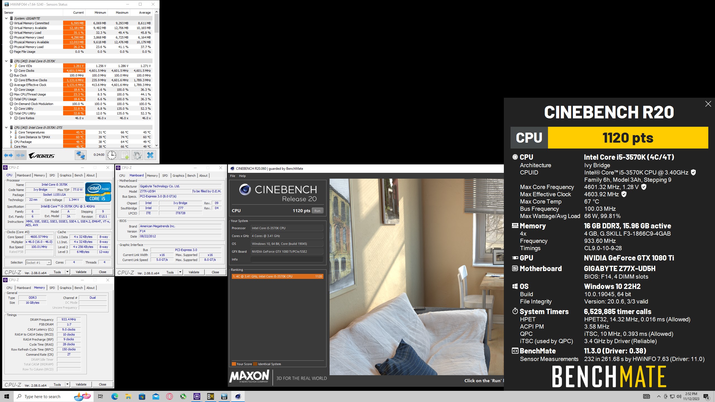
Task: Switch to BenchMate via the BM taskbar icon
Action: point(210,396)
